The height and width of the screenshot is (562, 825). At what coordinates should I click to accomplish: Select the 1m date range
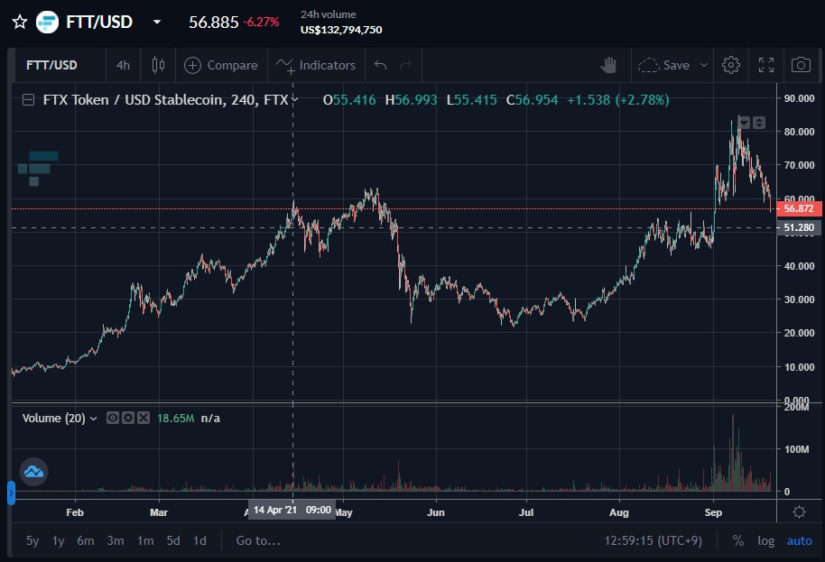(x=145, y=540)
